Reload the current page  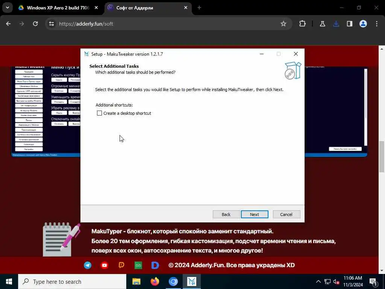tap(35, 24)
